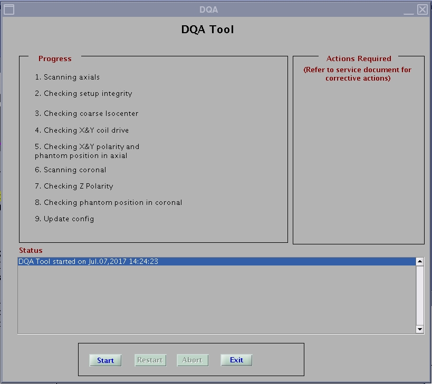Viewport: 432px width, 384px height.
Task: Click the 'Checking coarse Isocenter' step
Action: (x=87, y=114)
